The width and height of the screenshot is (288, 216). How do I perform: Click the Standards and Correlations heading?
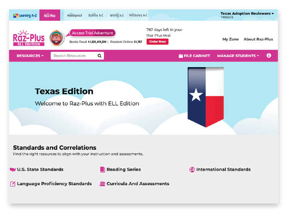coord(55,148)
